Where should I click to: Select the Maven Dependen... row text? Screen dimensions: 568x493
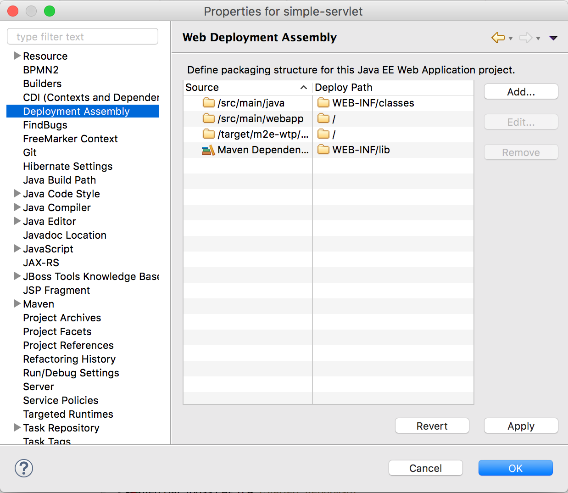263,150
